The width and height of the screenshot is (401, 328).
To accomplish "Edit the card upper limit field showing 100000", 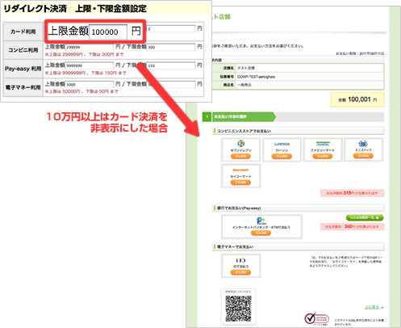I will 108,32.
